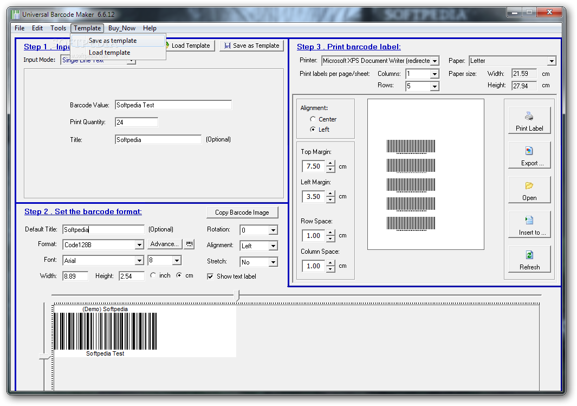Choose Load template menu entry
Image resolution: width=577 pixels, height=406 pixels.
118,52
